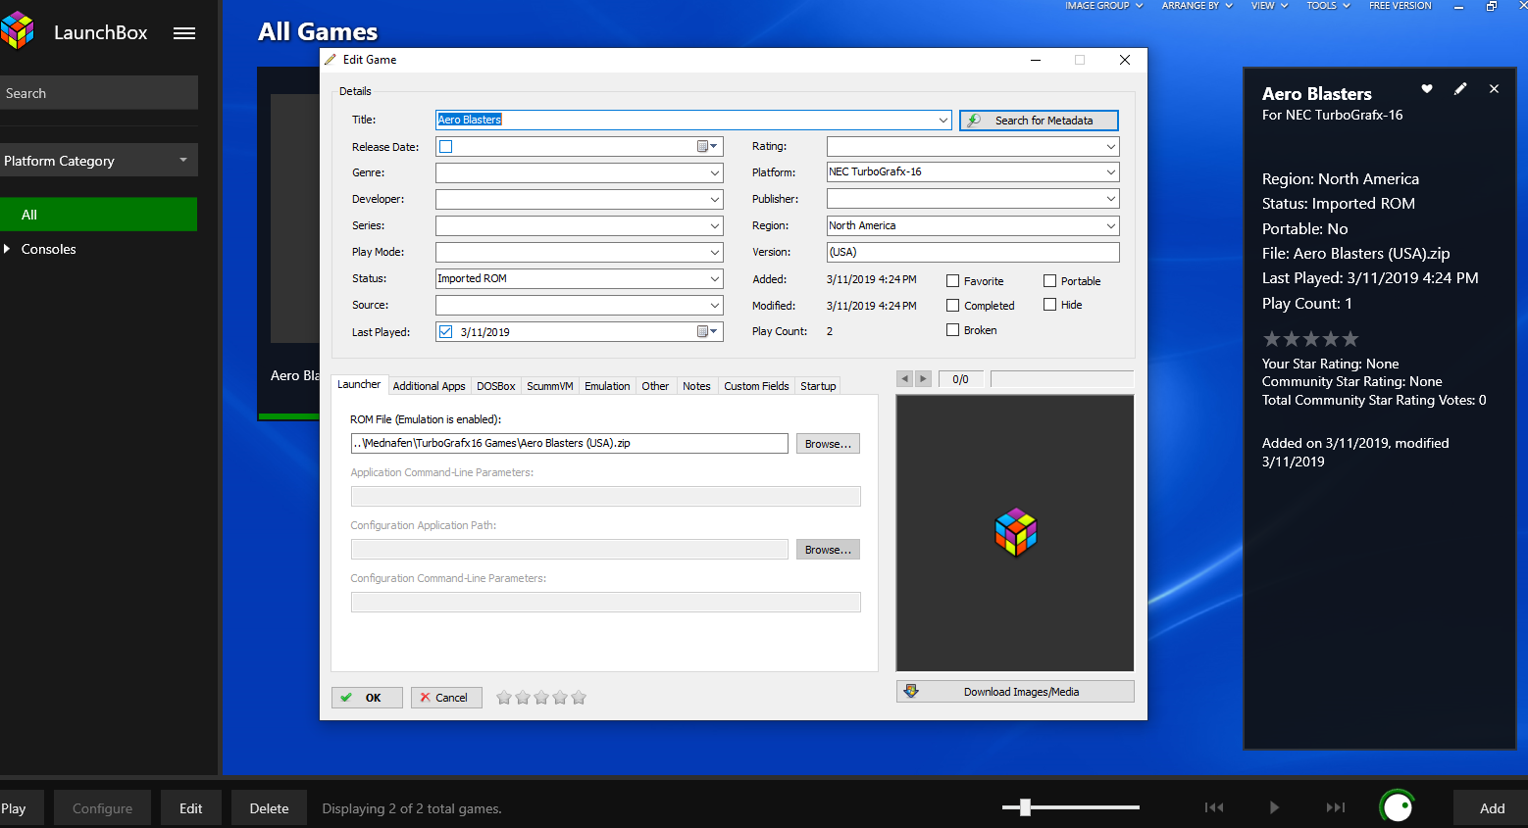Open the hamburger menu next to LaunchBox

(184, 33)
